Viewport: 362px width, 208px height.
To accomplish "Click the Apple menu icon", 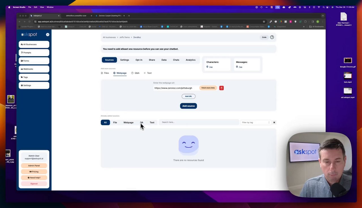I will click(x=9, y=7).
